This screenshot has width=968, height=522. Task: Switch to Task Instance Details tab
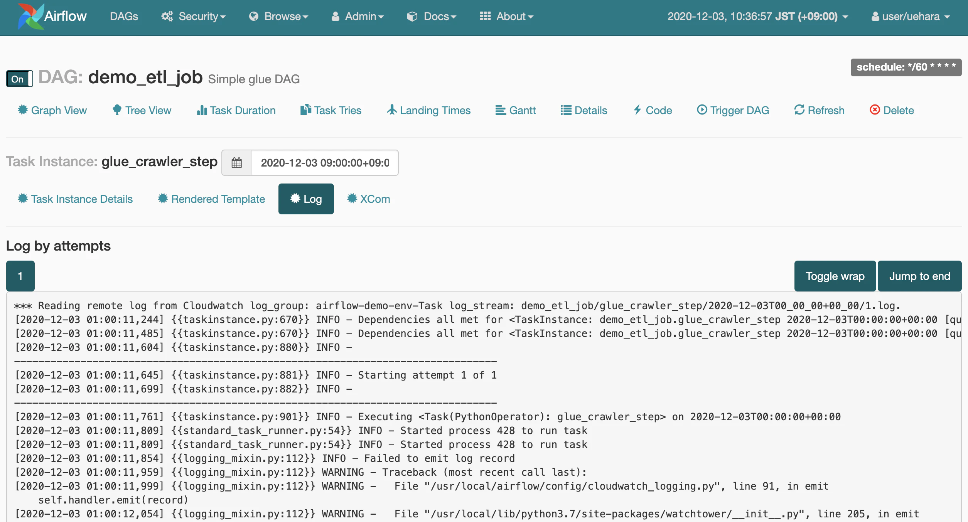coord(75,199)
